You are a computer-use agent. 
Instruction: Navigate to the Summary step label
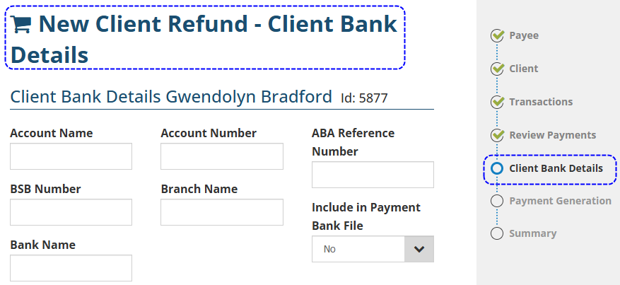coord(532,233)
